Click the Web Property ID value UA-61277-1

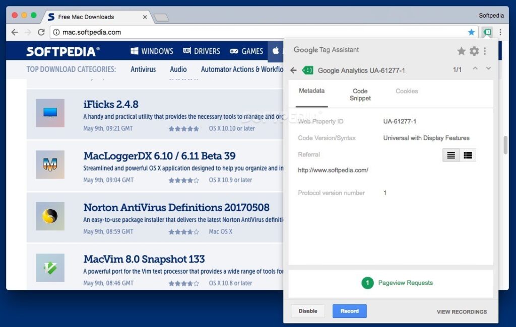(400, 121)
